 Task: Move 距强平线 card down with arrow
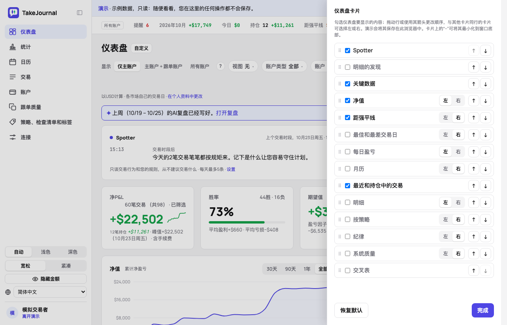point(486,118)
